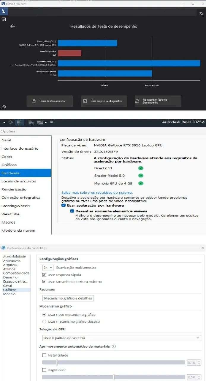This screenshot has height=381, width=206.
Task: Select Modelo da nuvem in Revit options
Action: [x=26, y=230]
